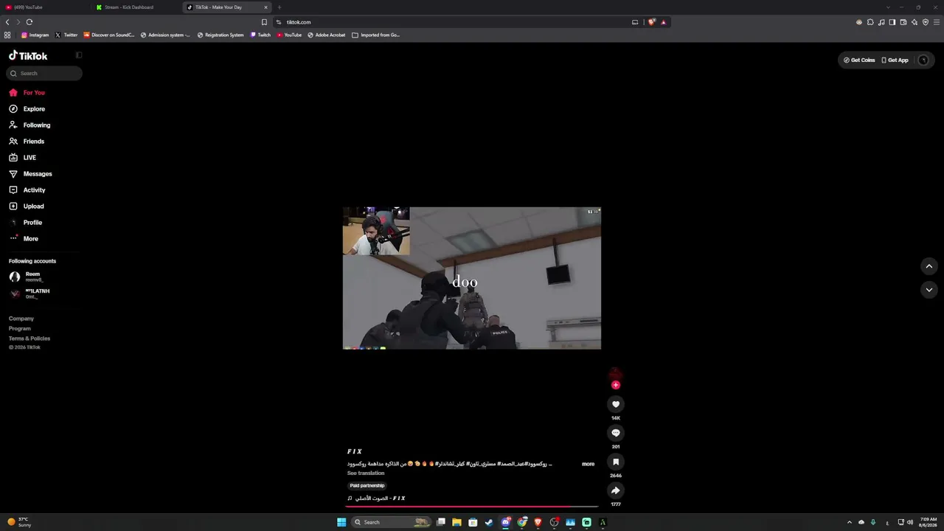The image size is (944, 531).
Task: Expand the Program footer section
Action: click(20, 328)
